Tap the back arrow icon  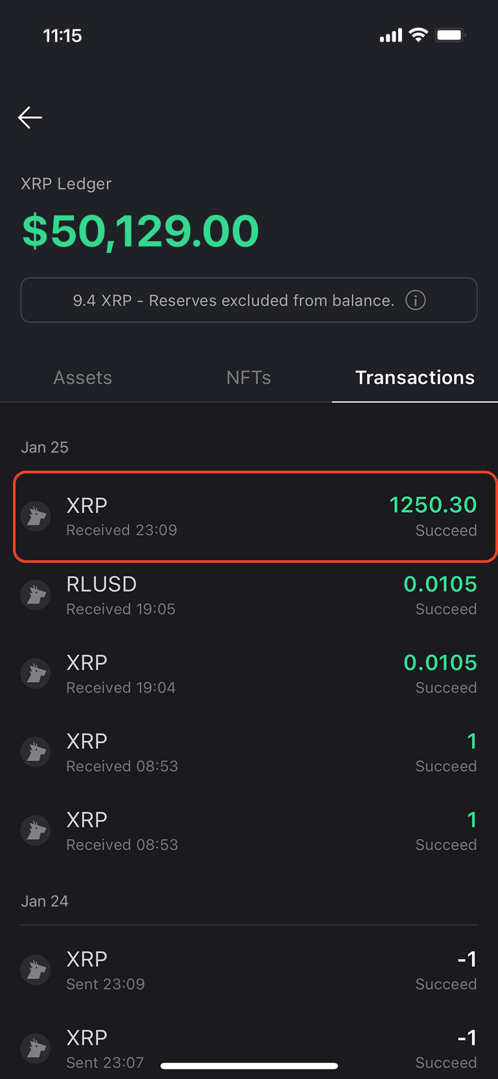pos(30,117)
